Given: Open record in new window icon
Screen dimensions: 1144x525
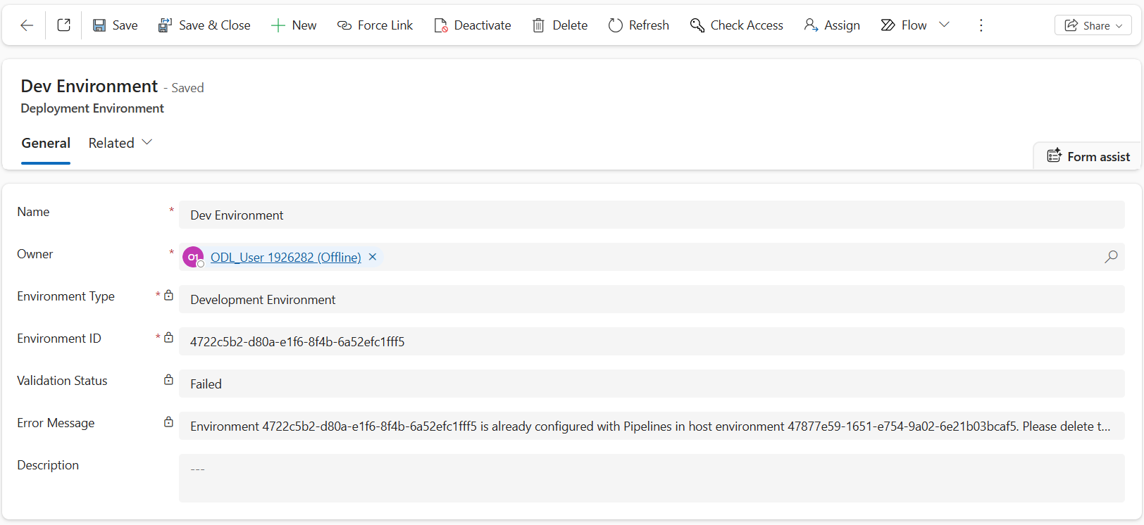Looking at the screenshot, I should coord(63,25).
